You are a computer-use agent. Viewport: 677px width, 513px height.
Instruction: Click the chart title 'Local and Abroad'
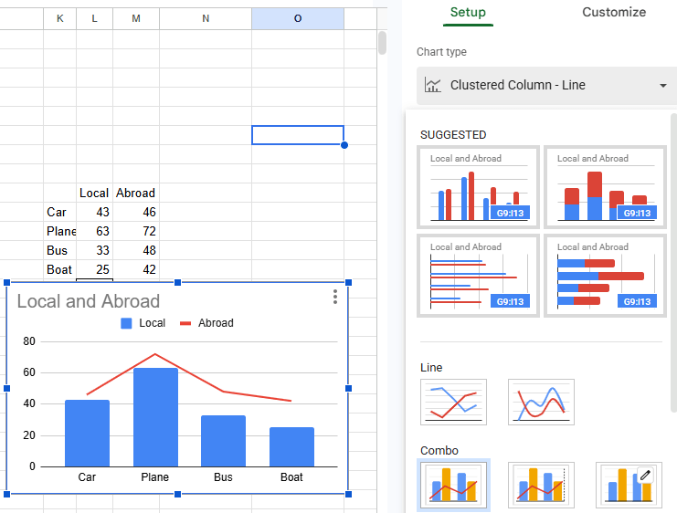click(89, 301)
